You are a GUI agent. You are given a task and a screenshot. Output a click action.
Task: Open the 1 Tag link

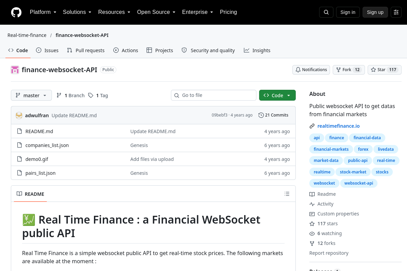(98, 96)
